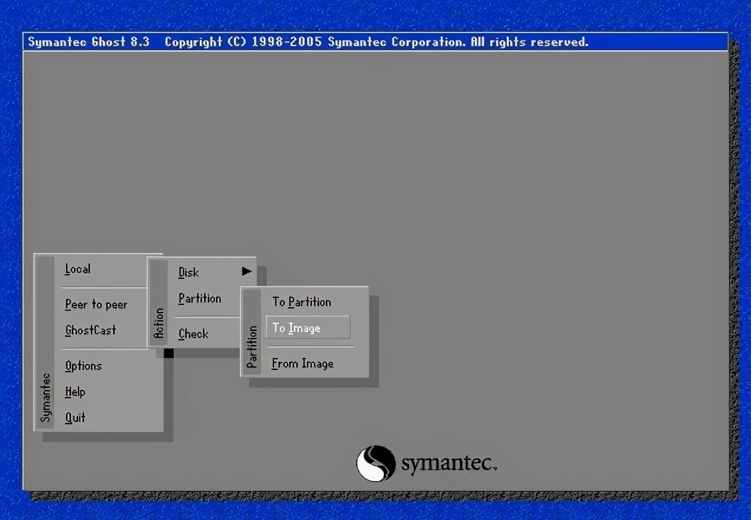Select the To Partition option
751x520 pixels.
(x=302, y=302)
